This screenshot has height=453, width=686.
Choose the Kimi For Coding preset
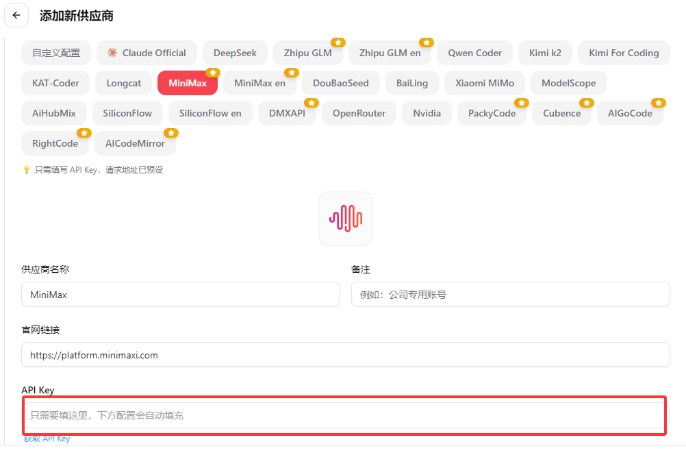pos(624,53)
